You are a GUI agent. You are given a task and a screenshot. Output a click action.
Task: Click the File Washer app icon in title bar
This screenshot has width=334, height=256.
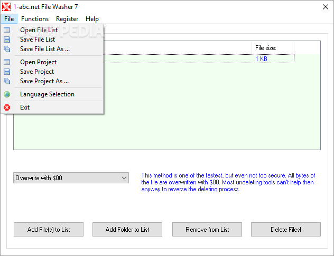(x=6, y=7)
